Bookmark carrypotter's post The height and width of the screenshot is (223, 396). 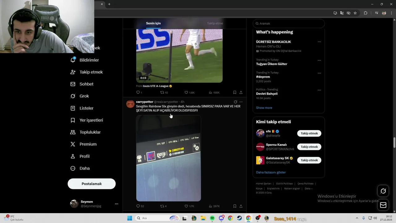tap(235, 206)
